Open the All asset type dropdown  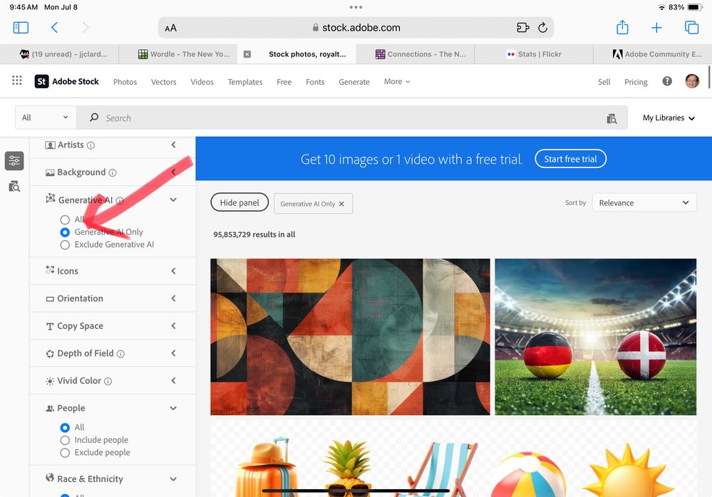(x=46, y=117)
